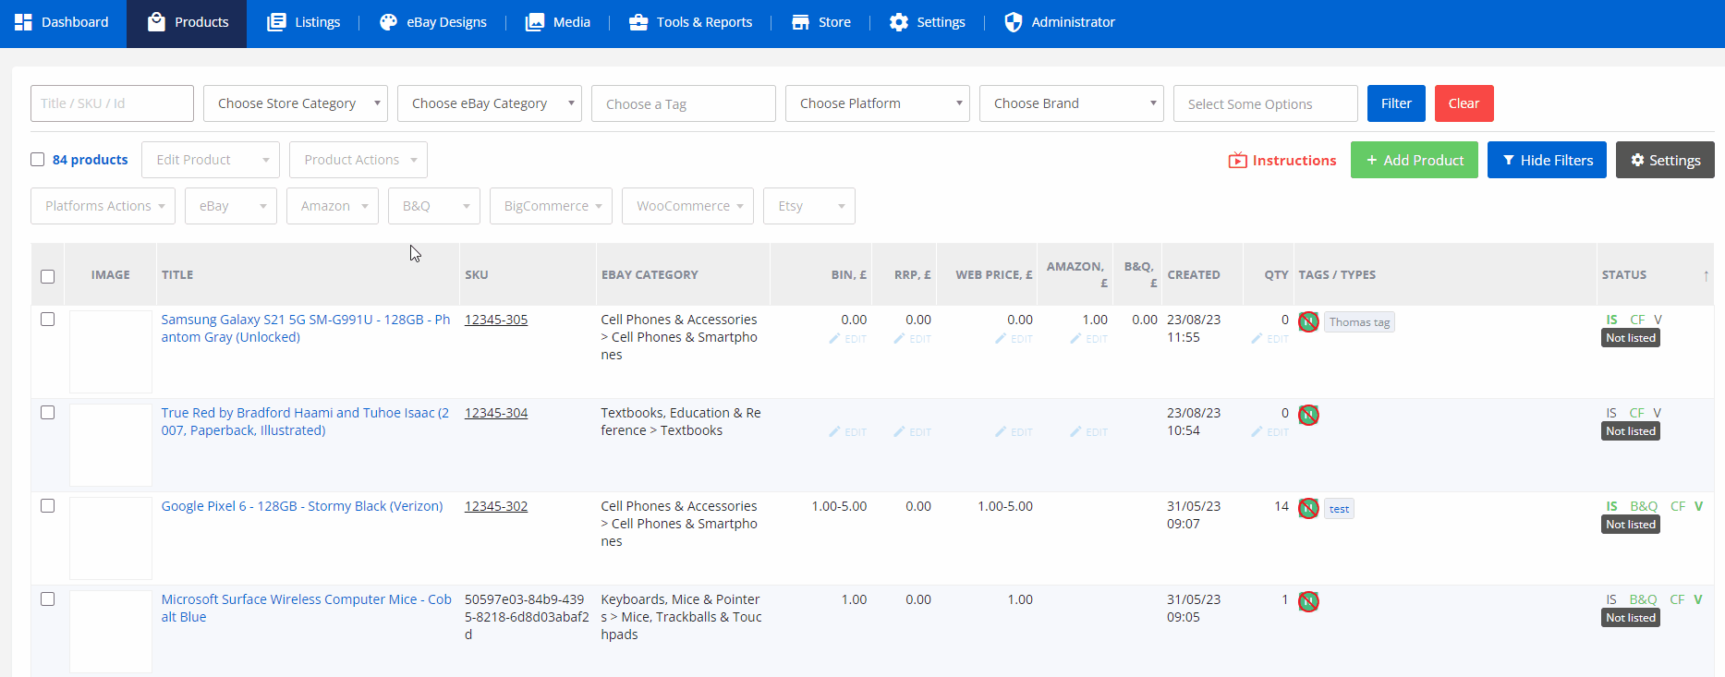Click the Instructions video icon

[x=1237, y=161]
